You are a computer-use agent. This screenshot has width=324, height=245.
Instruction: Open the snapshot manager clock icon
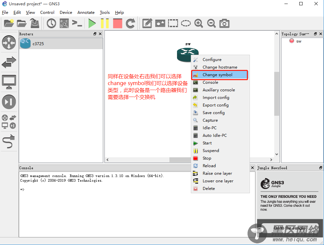pos(51,23)
